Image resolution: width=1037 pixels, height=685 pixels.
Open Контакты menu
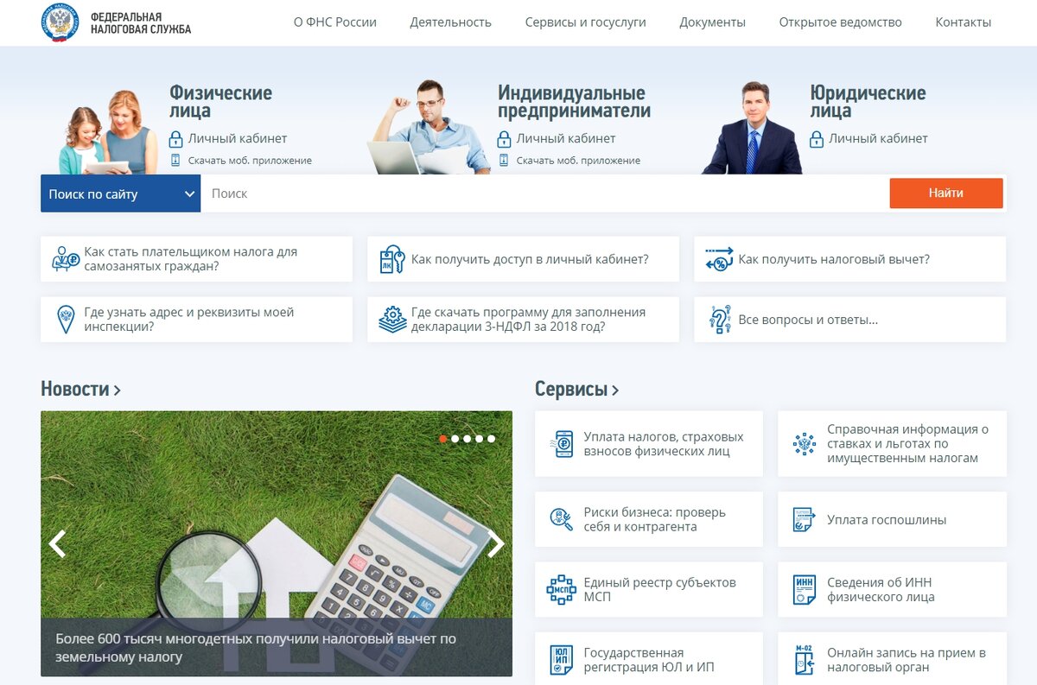964,22
